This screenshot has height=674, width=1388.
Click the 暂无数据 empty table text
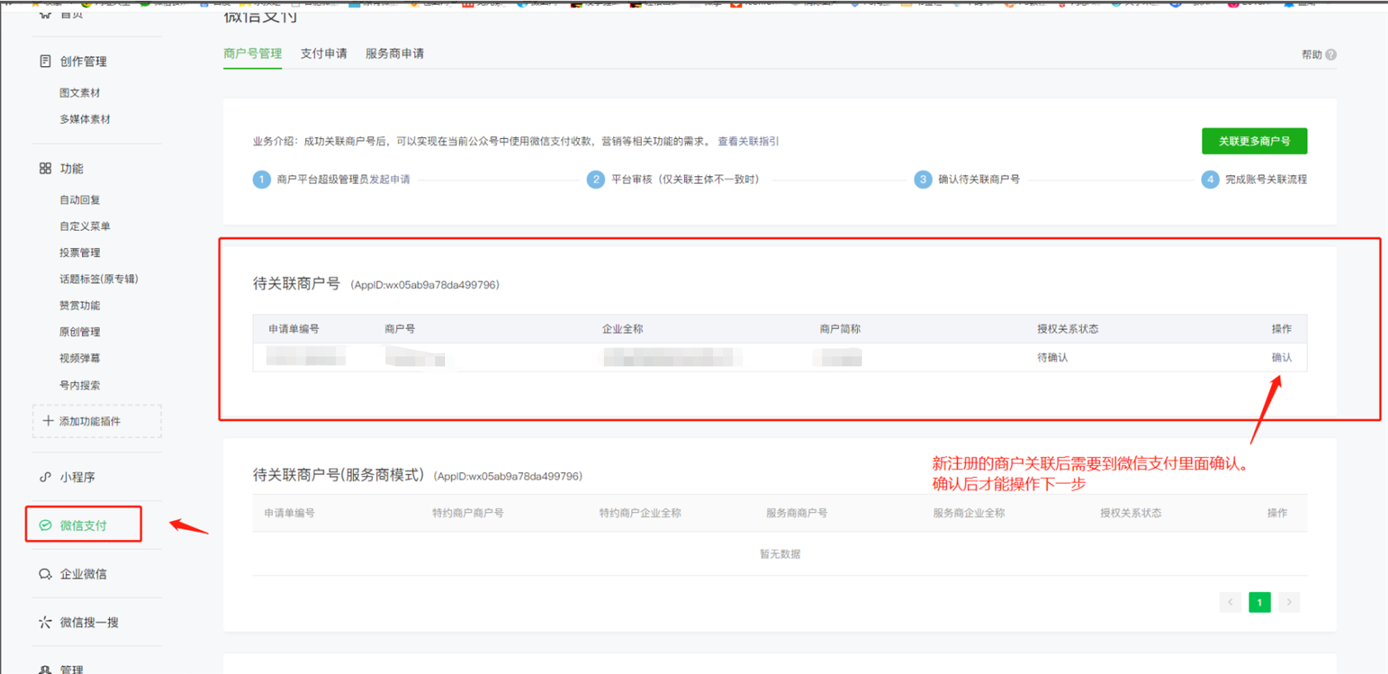pos(779,554)
